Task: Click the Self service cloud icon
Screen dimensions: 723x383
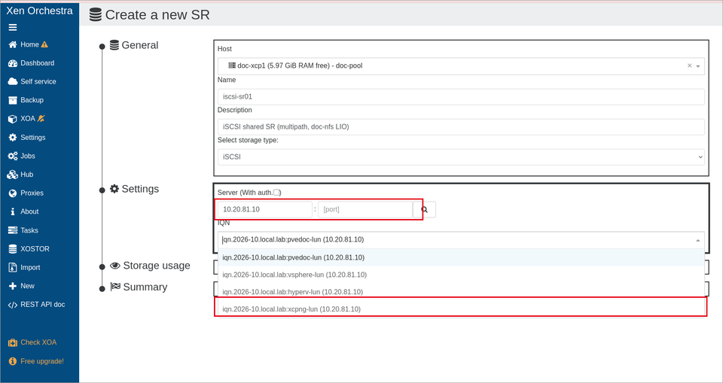Action: (13, 81)
